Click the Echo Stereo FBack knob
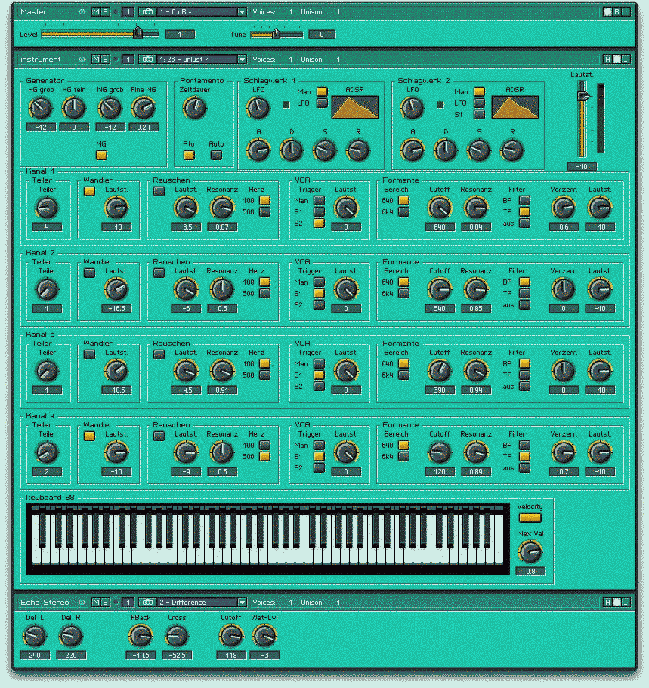The image size is (649, 688). click(x=140, y=636)
